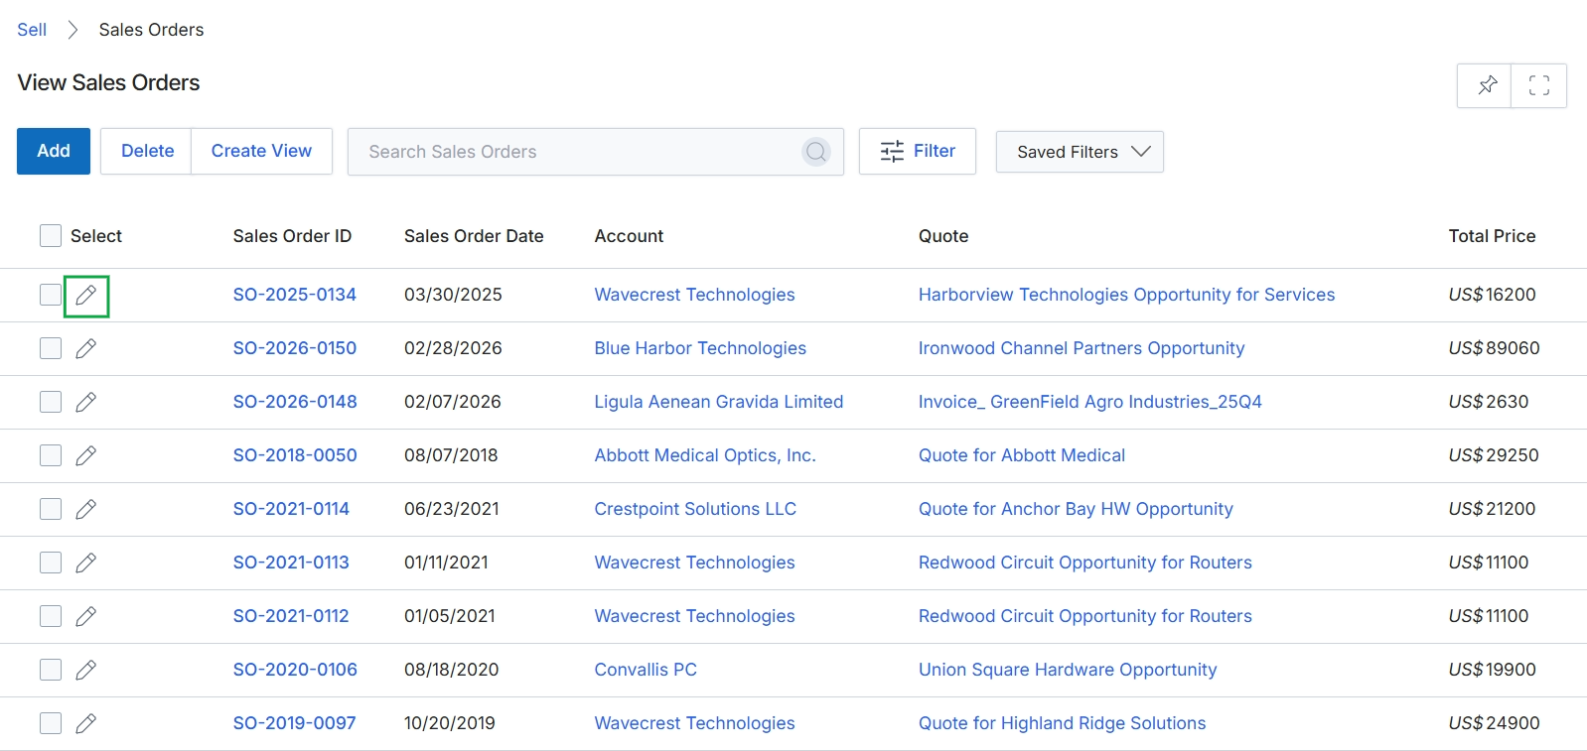Check the box for SO-2019-0097
The width and height of the screenshot is (1587, 751).
click(x=51, y=723)
